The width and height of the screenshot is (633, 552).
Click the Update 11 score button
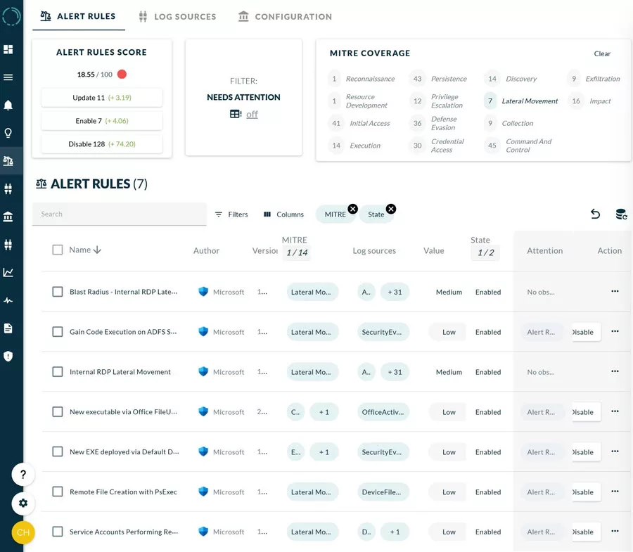tap(102, 98)
